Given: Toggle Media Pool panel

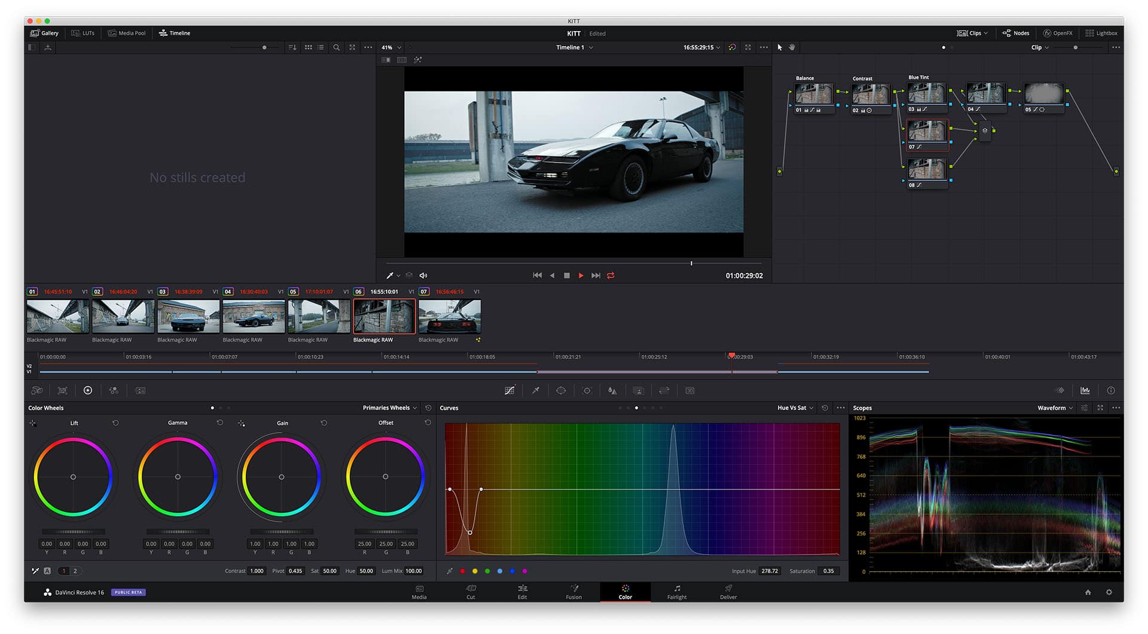Looking at the screenshot, I should point(127,33).
